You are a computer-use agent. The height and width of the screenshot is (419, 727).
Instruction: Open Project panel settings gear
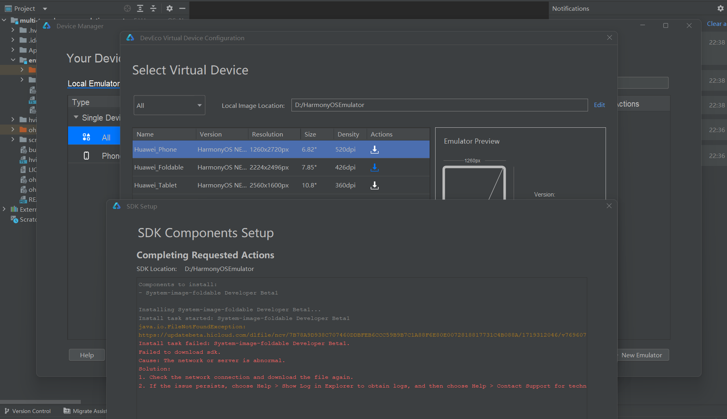click(170, 8)
